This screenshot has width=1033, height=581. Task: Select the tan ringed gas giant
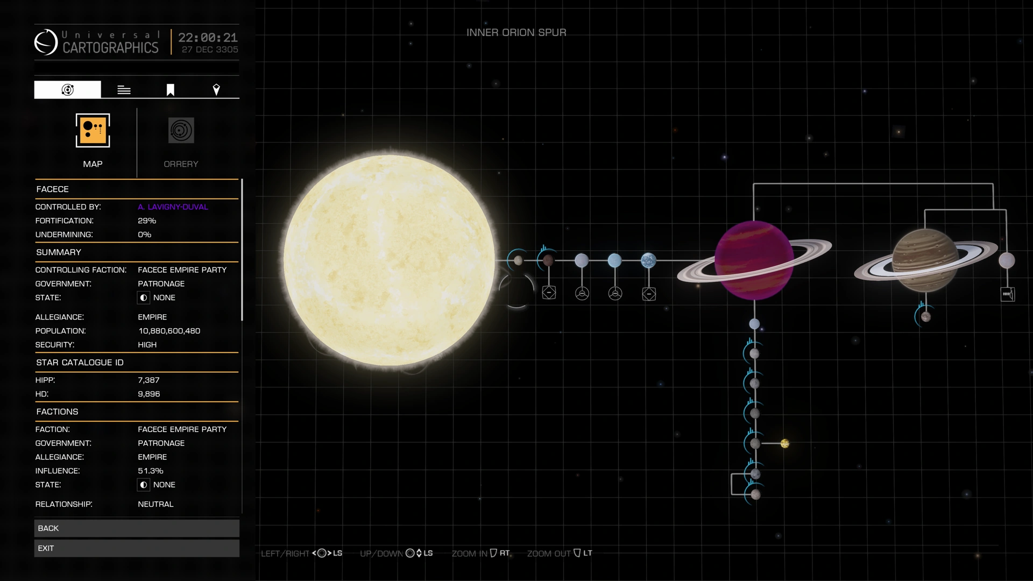(x=925, y=260)
